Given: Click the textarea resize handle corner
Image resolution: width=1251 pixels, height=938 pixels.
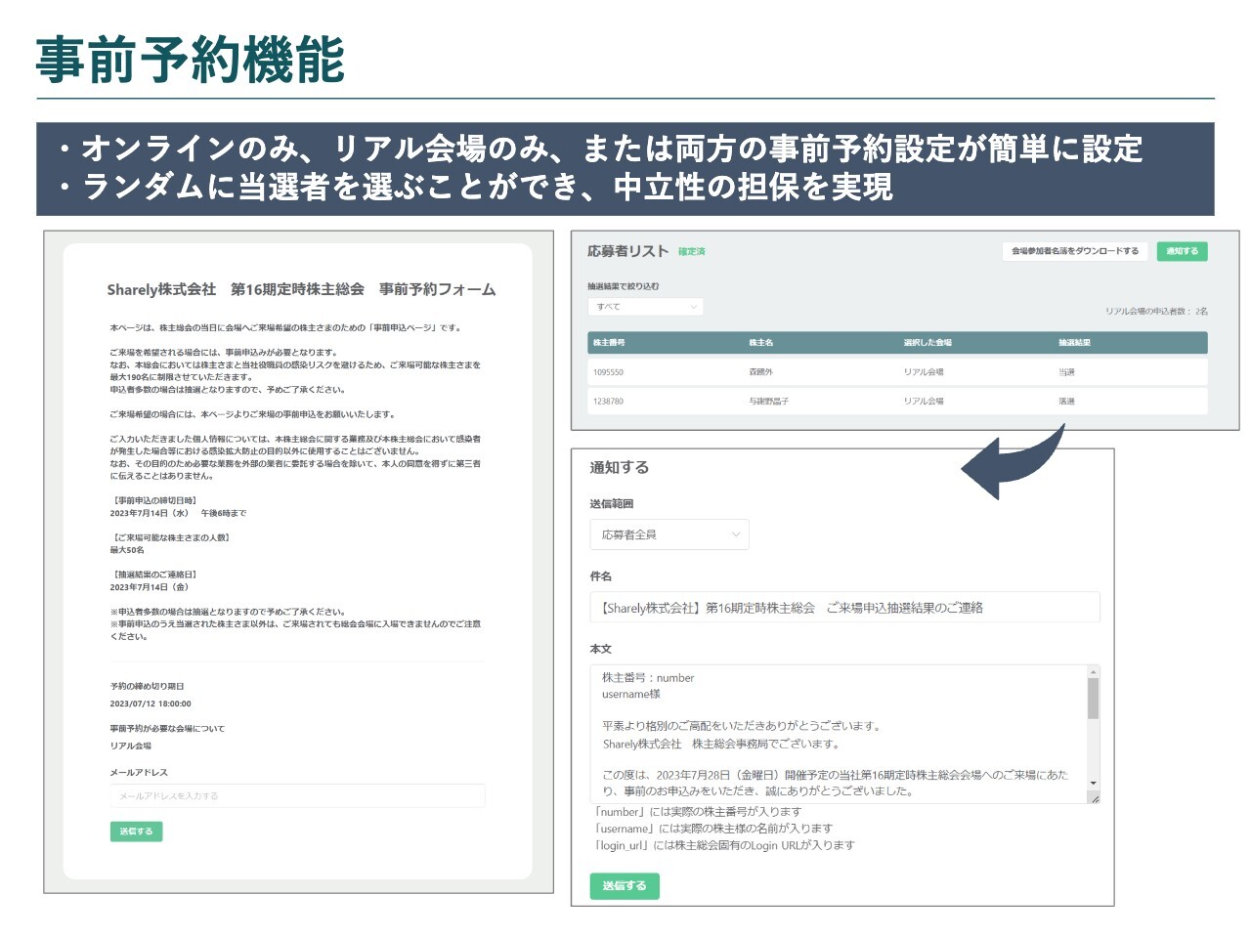Looking at the screenshot, I should pyautogui.click(x=1094, y=797).
